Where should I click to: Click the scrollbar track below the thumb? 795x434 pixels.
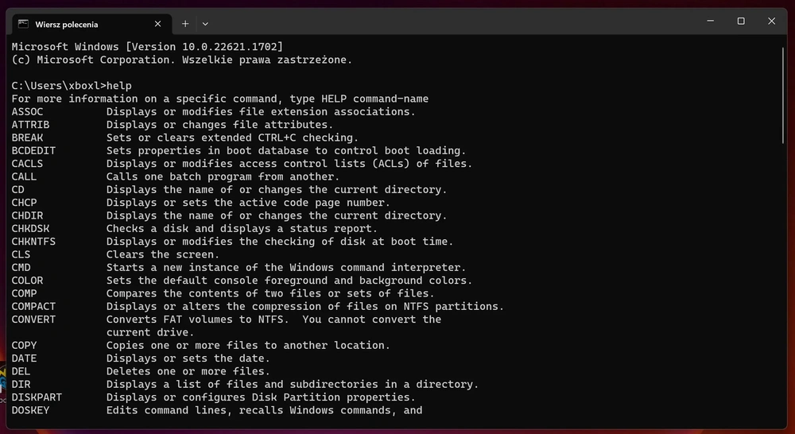783,284
